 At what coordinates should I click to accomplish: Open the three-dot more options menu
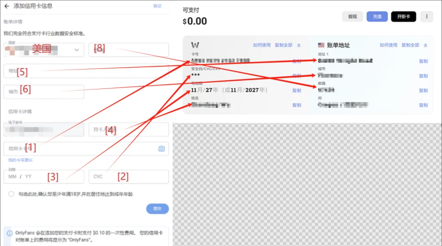click(426, 17)
